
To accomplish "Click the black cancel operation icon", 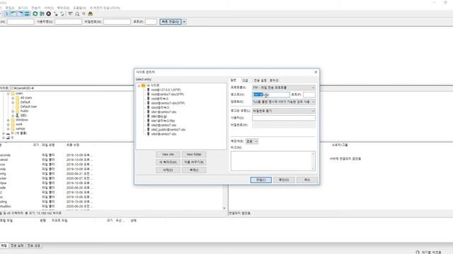I will 49,14.
